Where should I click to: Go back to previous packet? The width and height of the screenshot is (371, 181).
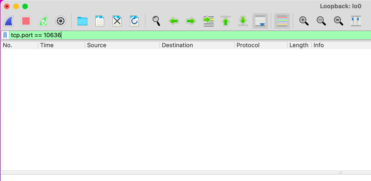pos(173,21)
